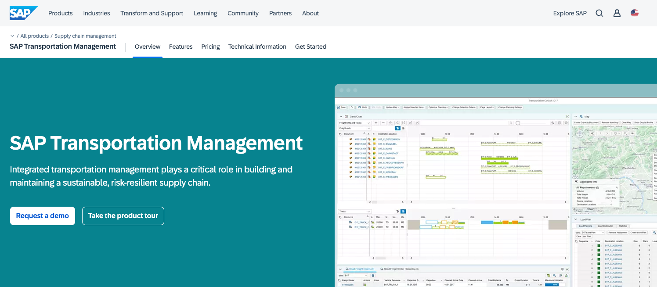Open the search icon in header

(599, 13)
